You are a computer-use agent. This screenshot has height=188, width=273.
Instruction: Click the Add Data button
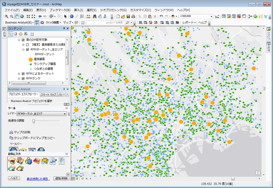[173, 16]
